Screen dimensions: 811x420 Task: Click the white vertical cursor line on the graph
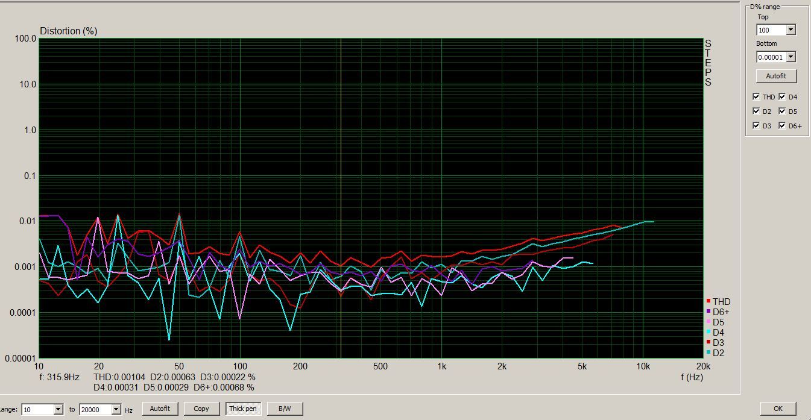(x=341, y=151)
